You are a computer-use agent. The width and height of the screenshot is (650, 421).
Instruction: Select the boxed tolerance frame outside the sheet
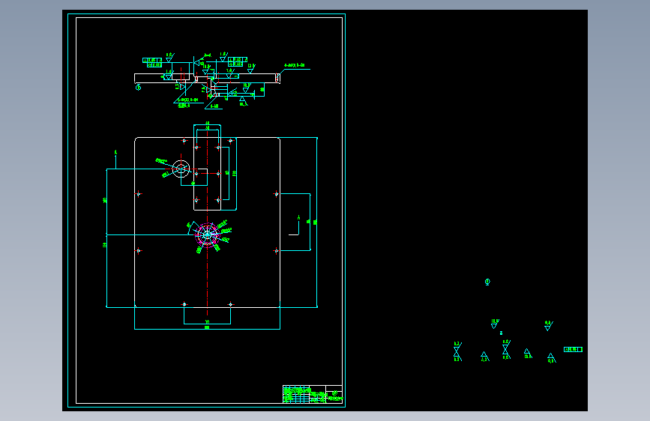[573, 349]
